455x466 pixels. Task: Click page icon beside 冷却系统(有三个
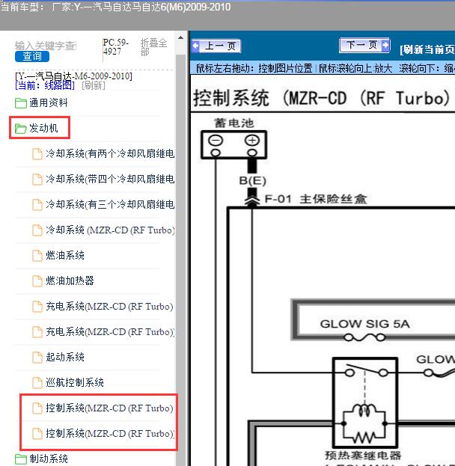37,205
